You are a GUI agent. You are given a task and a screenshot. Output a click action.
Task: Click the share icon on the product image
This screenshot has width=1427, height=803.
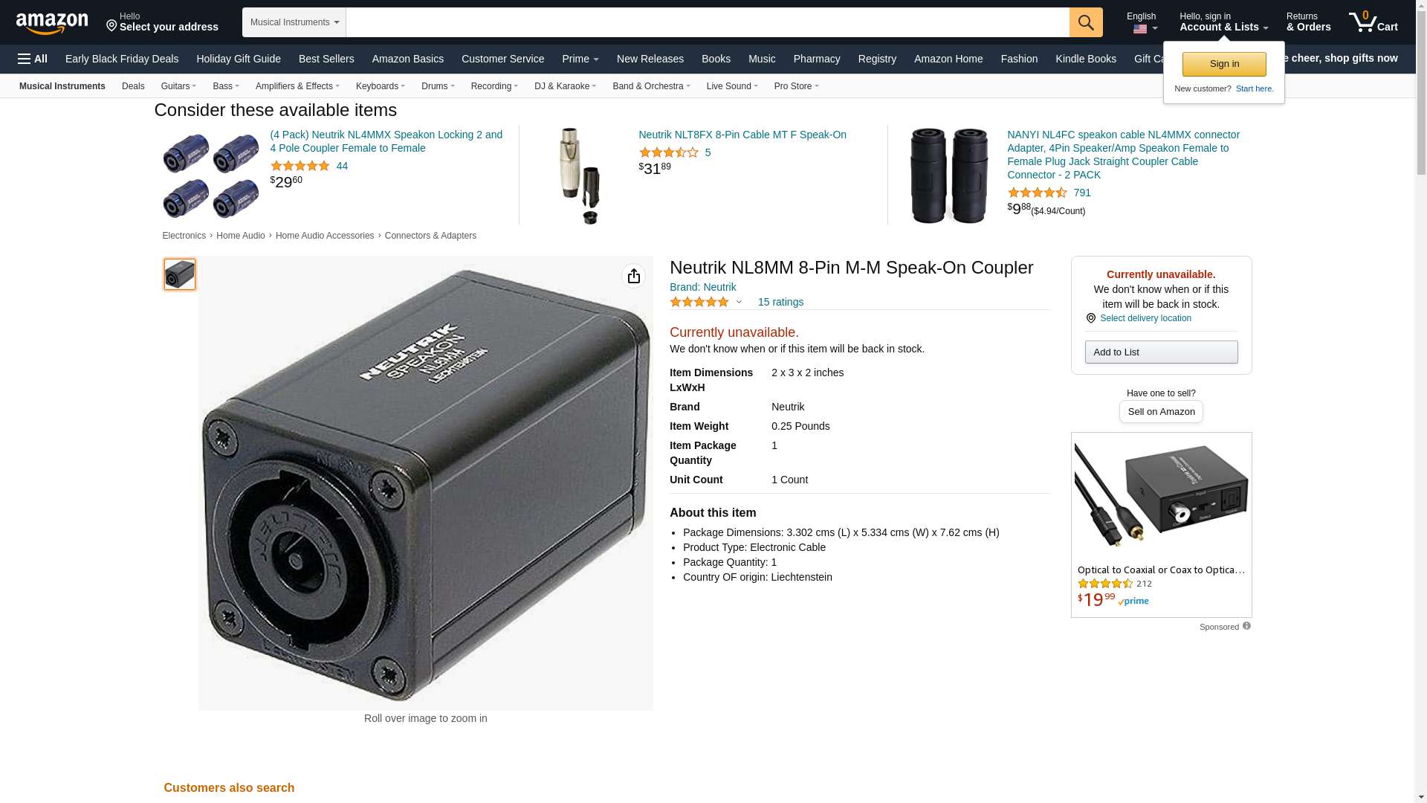click(x=633, y=276)
